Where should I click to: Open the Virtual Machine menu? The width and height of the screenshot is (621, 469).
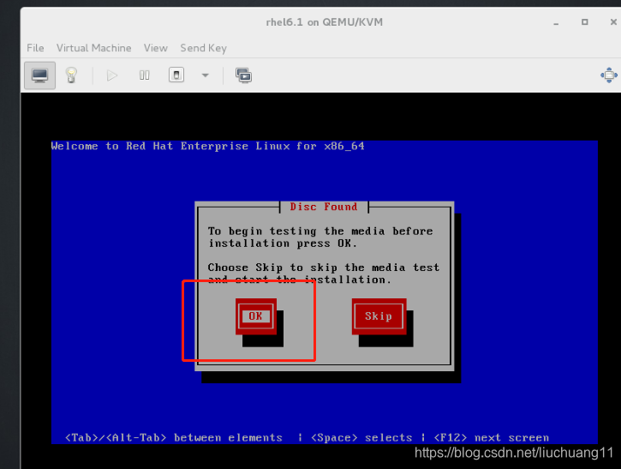(94, 48)
